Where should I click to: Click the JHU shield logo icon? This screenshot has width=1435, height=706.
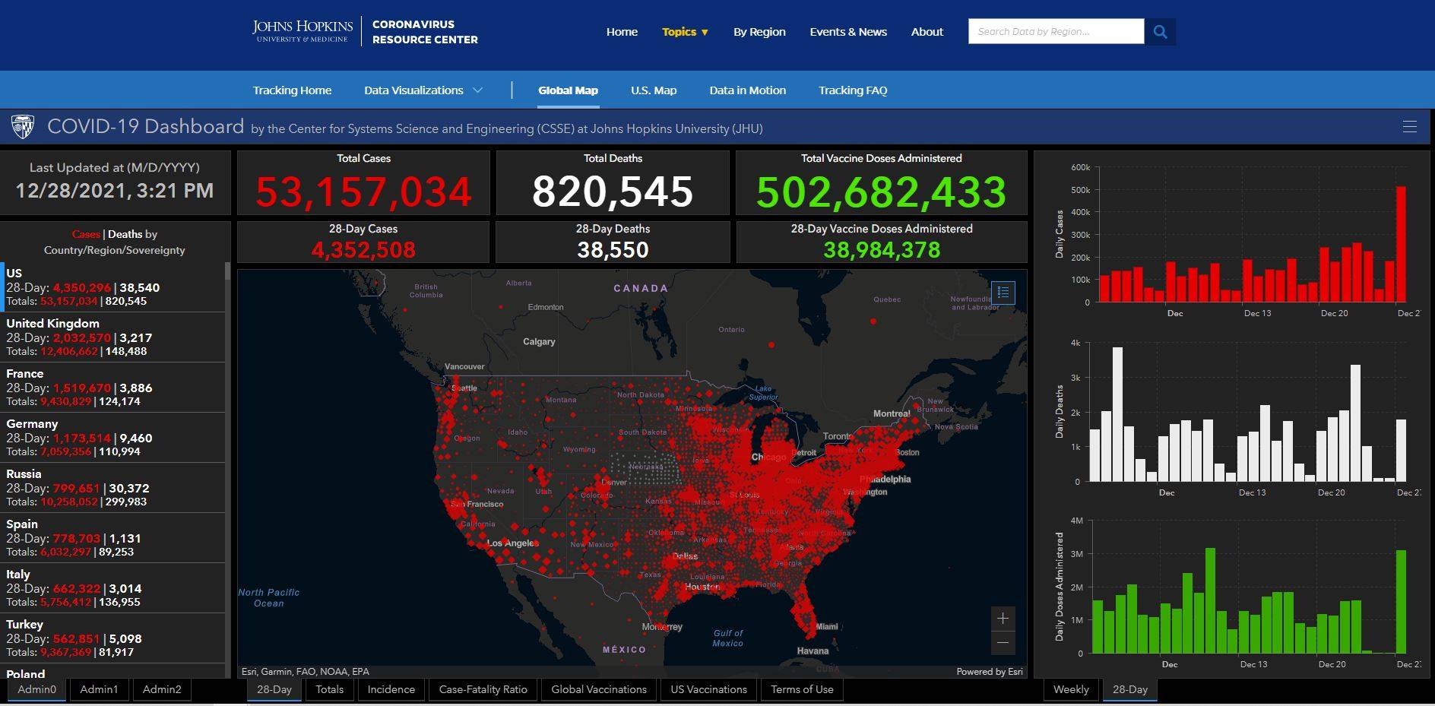point(23,127)
